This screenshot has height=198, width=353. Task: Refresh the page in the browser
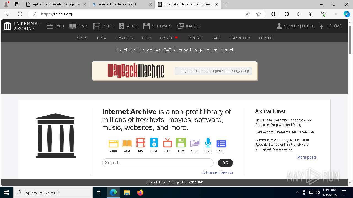coord(20,14)
